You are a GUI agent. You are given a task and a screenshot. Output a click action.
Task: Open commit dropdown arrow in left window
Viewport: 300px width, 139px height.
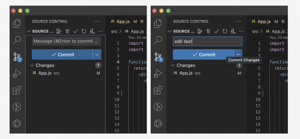point(97,54)
